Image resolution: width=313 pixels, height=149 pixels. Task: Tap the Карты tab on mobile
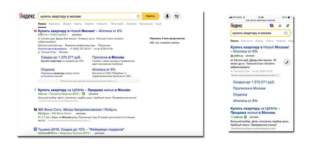pyautogui.click(x=270, y=41)
